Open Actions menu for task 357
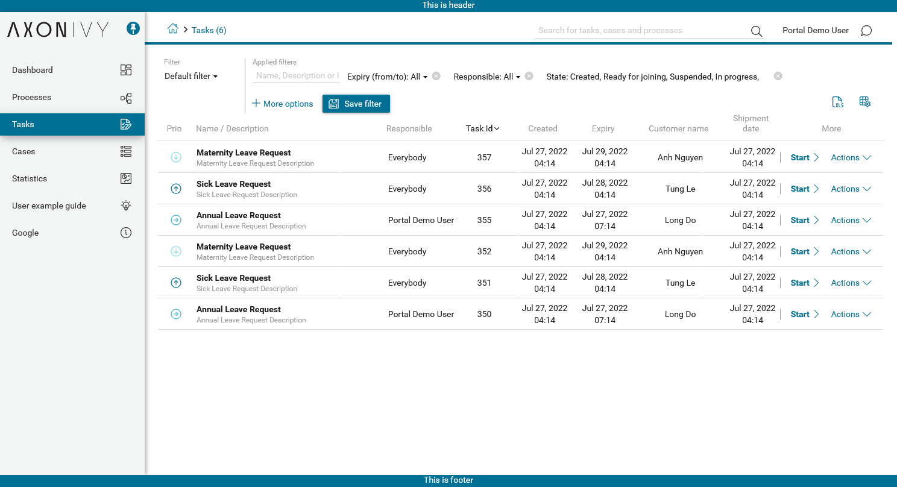897x487 pixels. (x=851, y=157)
